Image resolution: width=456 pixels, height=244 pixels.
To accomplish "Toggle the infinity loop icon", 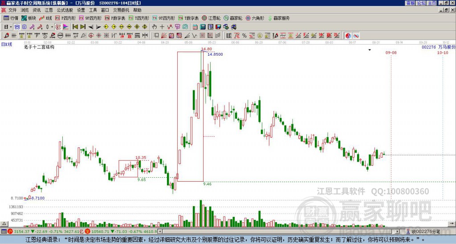I will tap(356, 36).
